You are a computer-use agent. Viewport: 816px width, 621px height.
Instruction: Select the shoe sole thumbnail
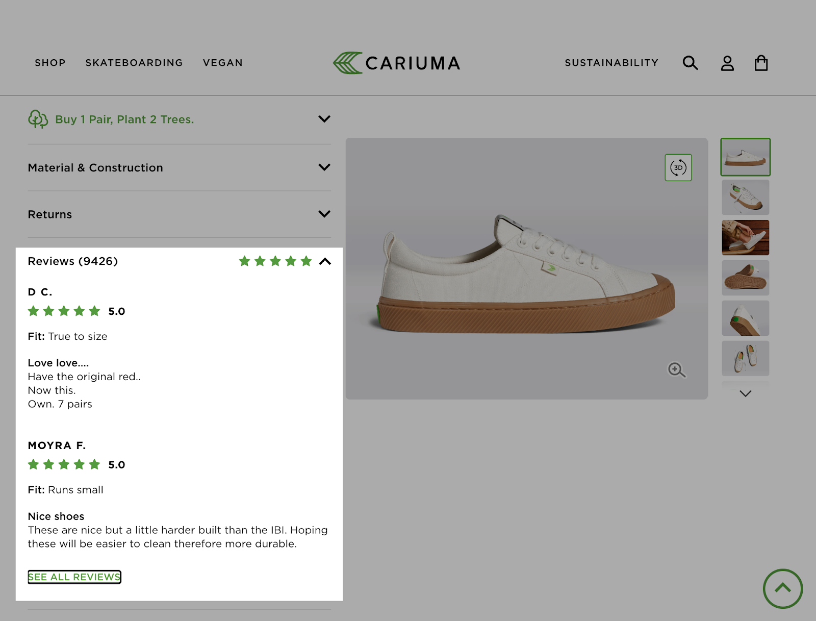click(x=745, y=278)
